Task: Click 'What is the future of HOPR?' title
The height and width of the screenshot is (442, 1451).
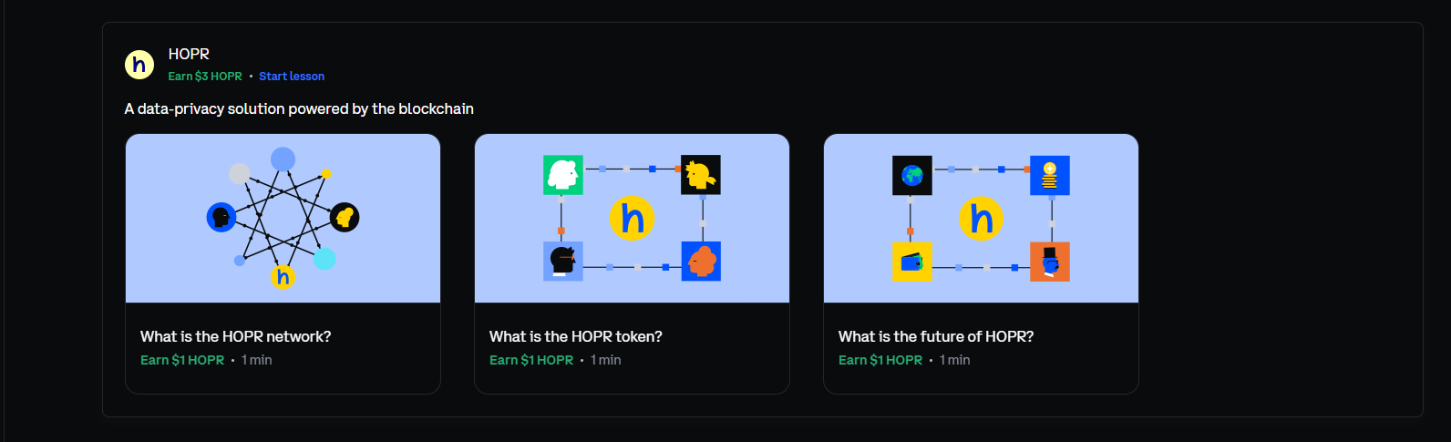Action: (936, 336)
